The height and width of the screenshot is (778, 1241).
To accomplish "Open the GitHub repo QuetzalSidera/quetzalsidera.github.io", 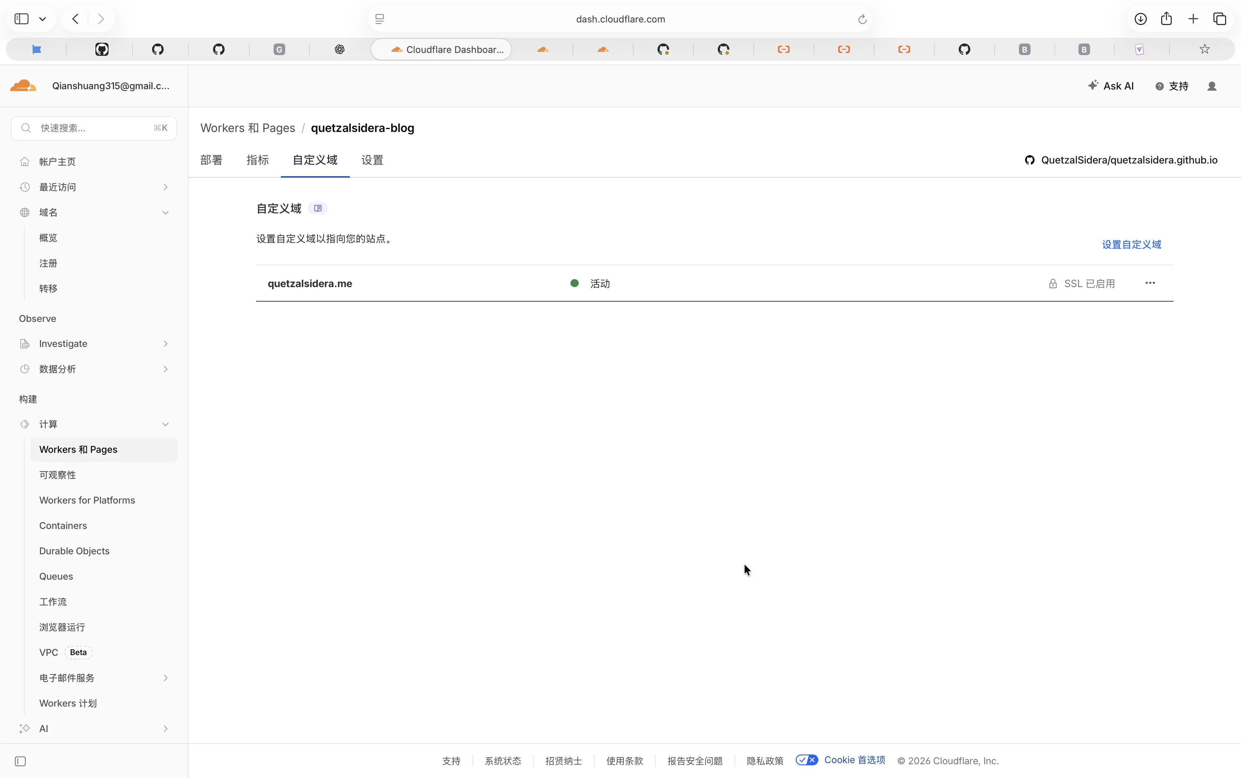I will [x=1121, y=160].
